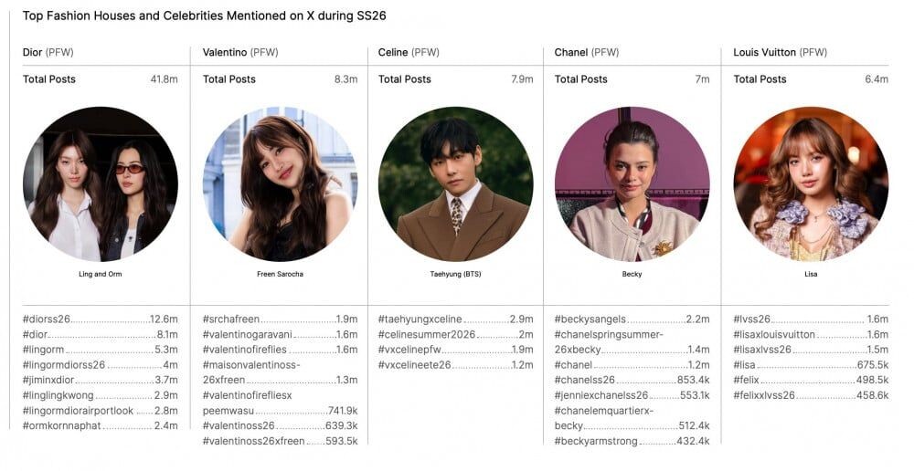Select the chart title about SS26 mentions

click(x=205, y=16)
